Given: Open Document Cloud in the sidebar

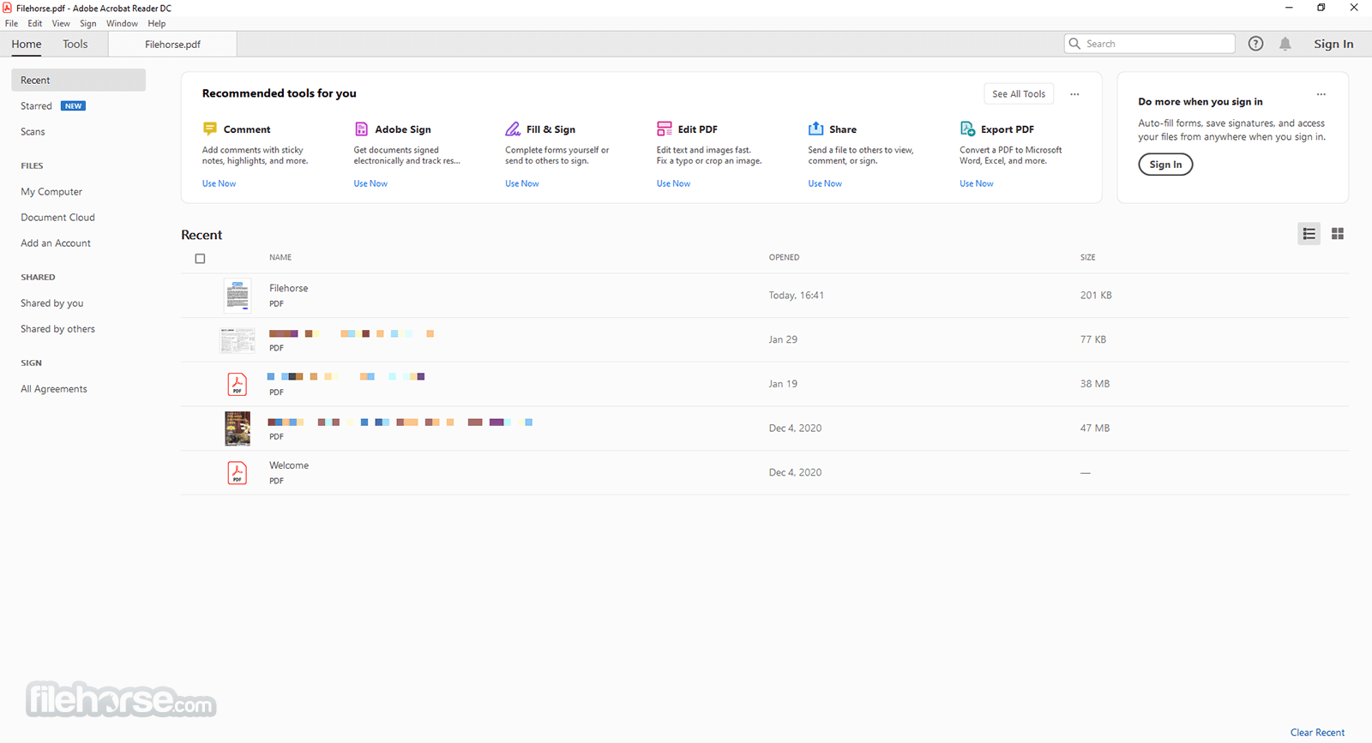Looking at the screenshot, I should (57, 218).
